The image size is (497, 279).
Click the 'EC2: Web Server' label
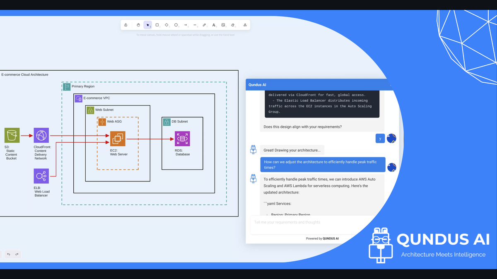pos(119,153)
